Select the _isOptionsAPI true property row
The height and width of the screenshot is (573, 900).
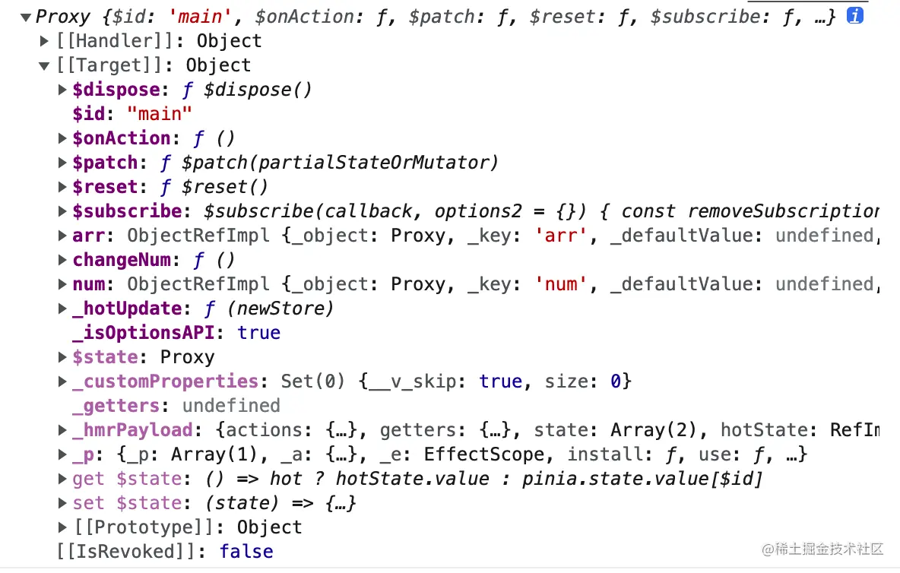pyautogui.click(x=176, y=333)
